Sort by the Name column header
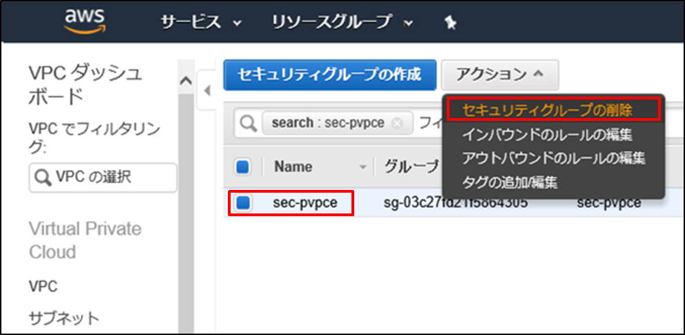This screenshot has width=685, height=335. (293, 167)
